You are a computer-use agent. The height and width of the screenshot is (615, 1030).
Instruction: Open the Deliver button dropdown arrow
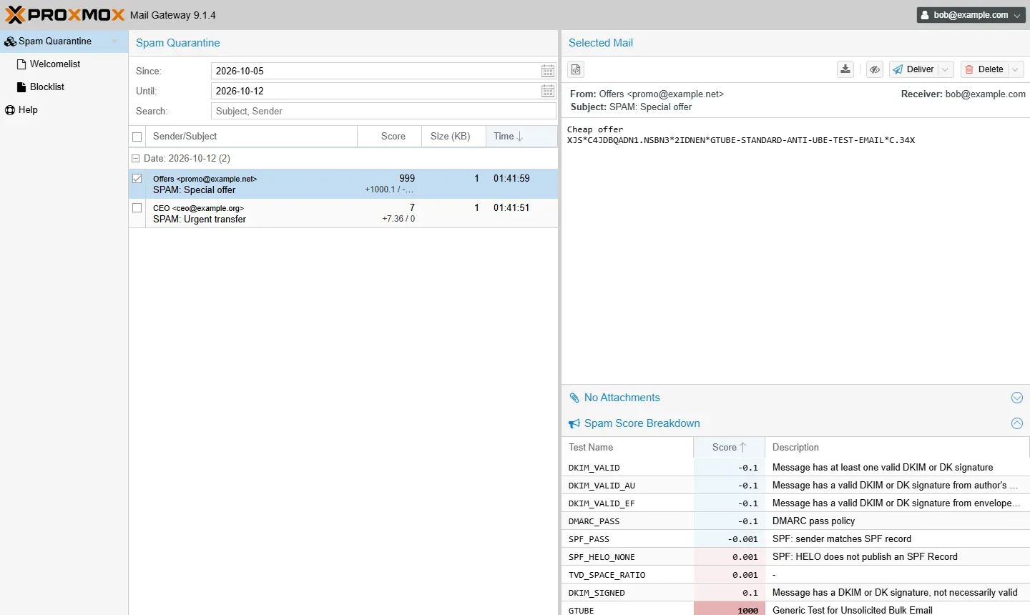[946, 69]
